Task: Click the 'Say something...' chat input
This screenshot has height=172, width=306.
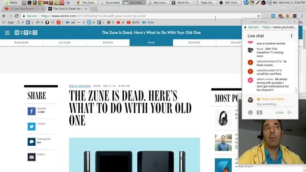Action: (x=274, y=104)
